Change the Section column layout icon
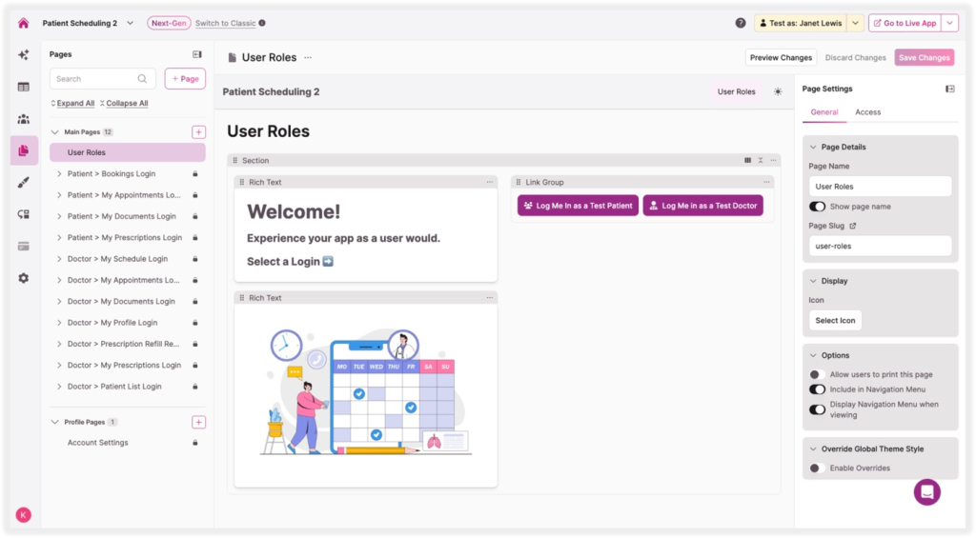Image resolution: width=976 pixels, height=538 pixels. (747, 161)
